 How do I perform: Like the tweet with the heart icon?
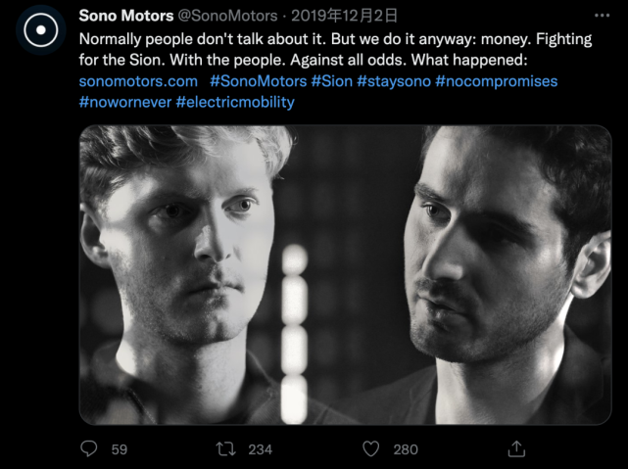(x=371, y=449)
